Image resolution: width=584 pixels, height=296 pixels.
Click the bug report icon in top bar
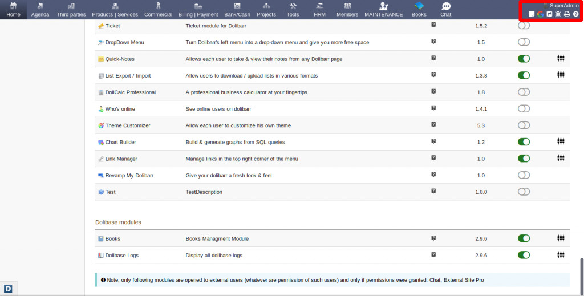coord(558,14)
